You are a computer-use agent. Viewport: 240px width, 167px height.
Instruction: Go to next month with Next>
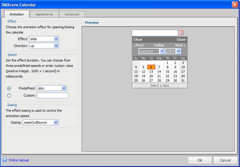click(x=180, y=45)
